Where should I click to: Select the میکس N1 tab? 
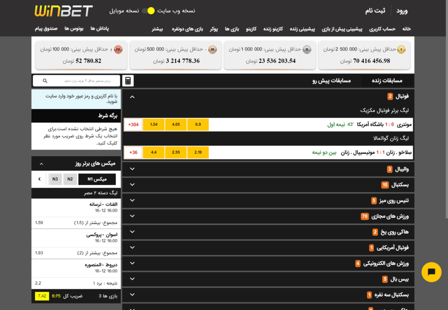pyautogui.click(x=97, y=179)
